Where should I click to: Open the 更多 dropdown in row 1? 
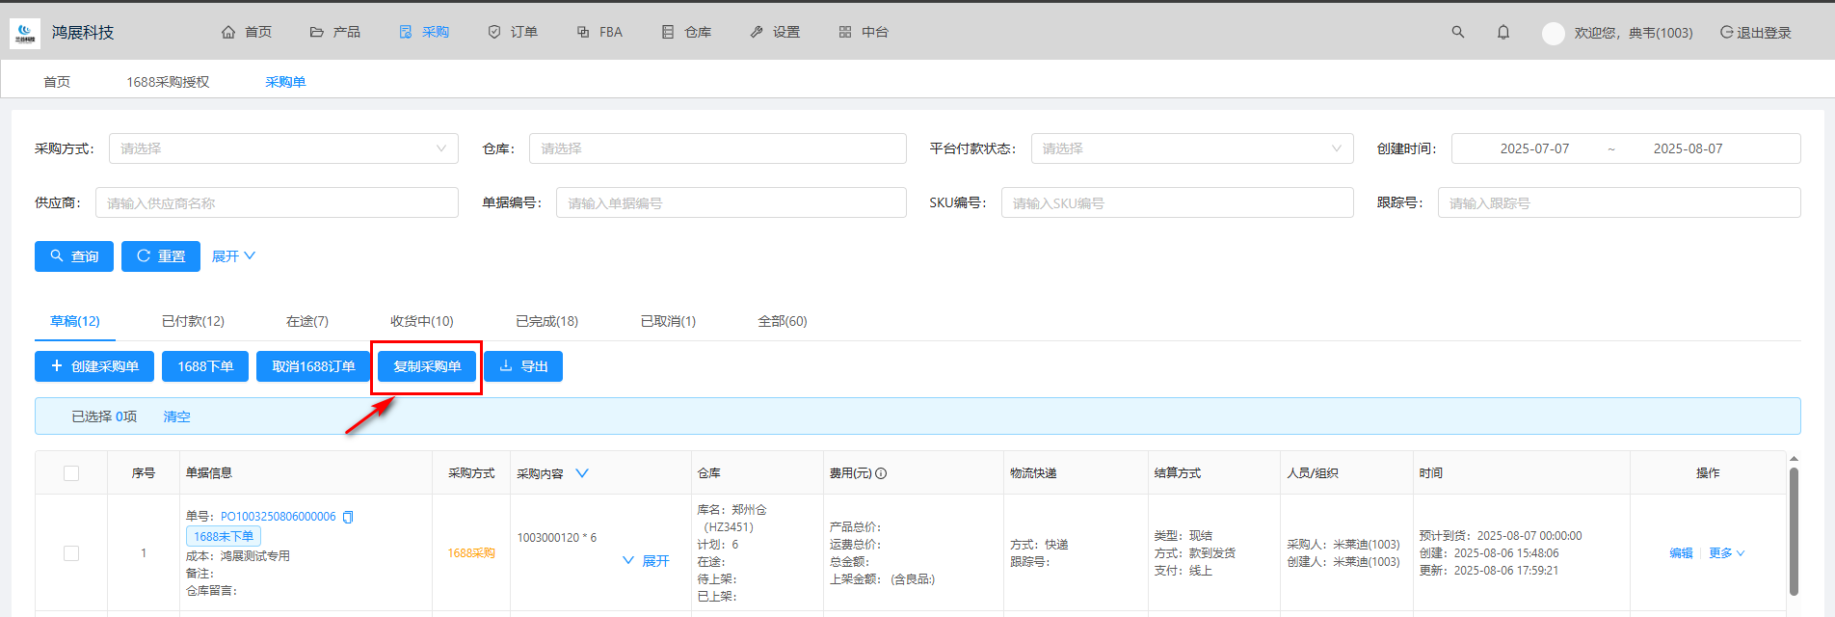coord(1726,553)
